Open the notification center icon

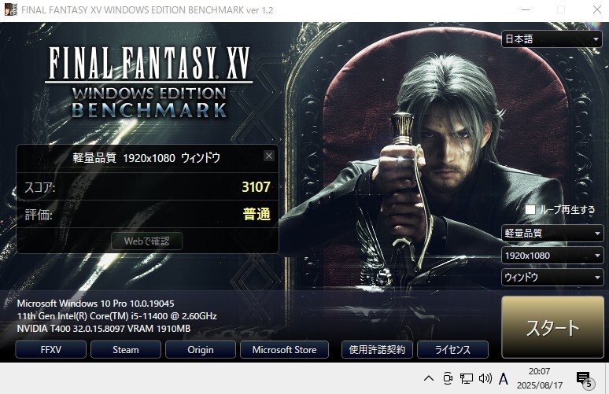(x=585, y=380)
